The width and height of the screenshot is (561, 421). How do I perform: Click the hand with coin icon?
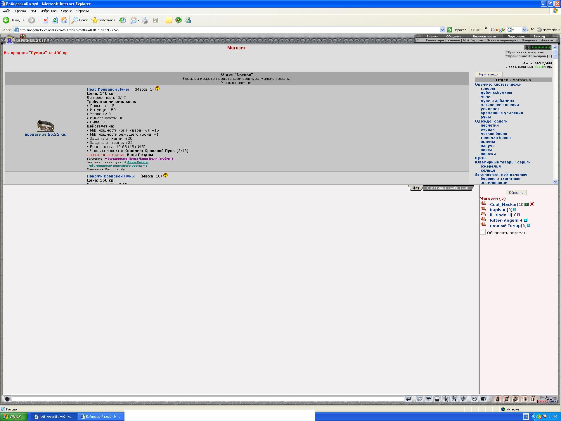pyautogui.click(x=515, y=399)
